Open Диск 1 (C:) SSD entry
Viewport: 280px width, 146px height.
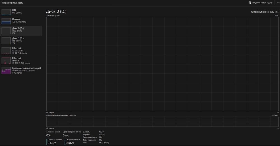(21, 41)
